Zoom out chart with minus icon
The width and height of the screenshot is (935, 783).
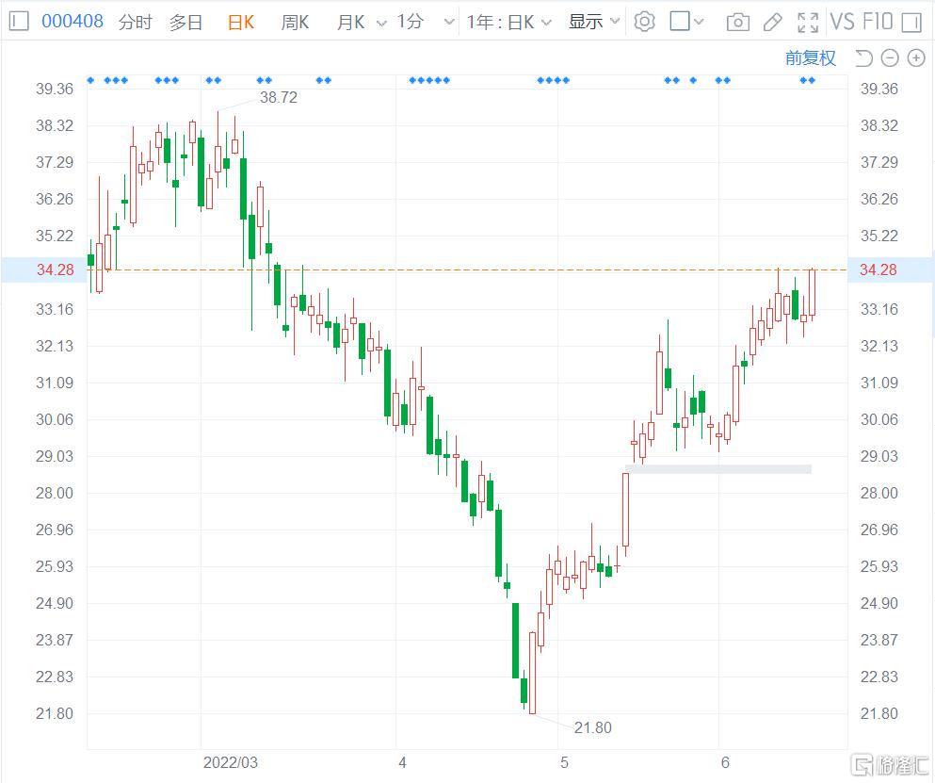[x=889, y=57]
